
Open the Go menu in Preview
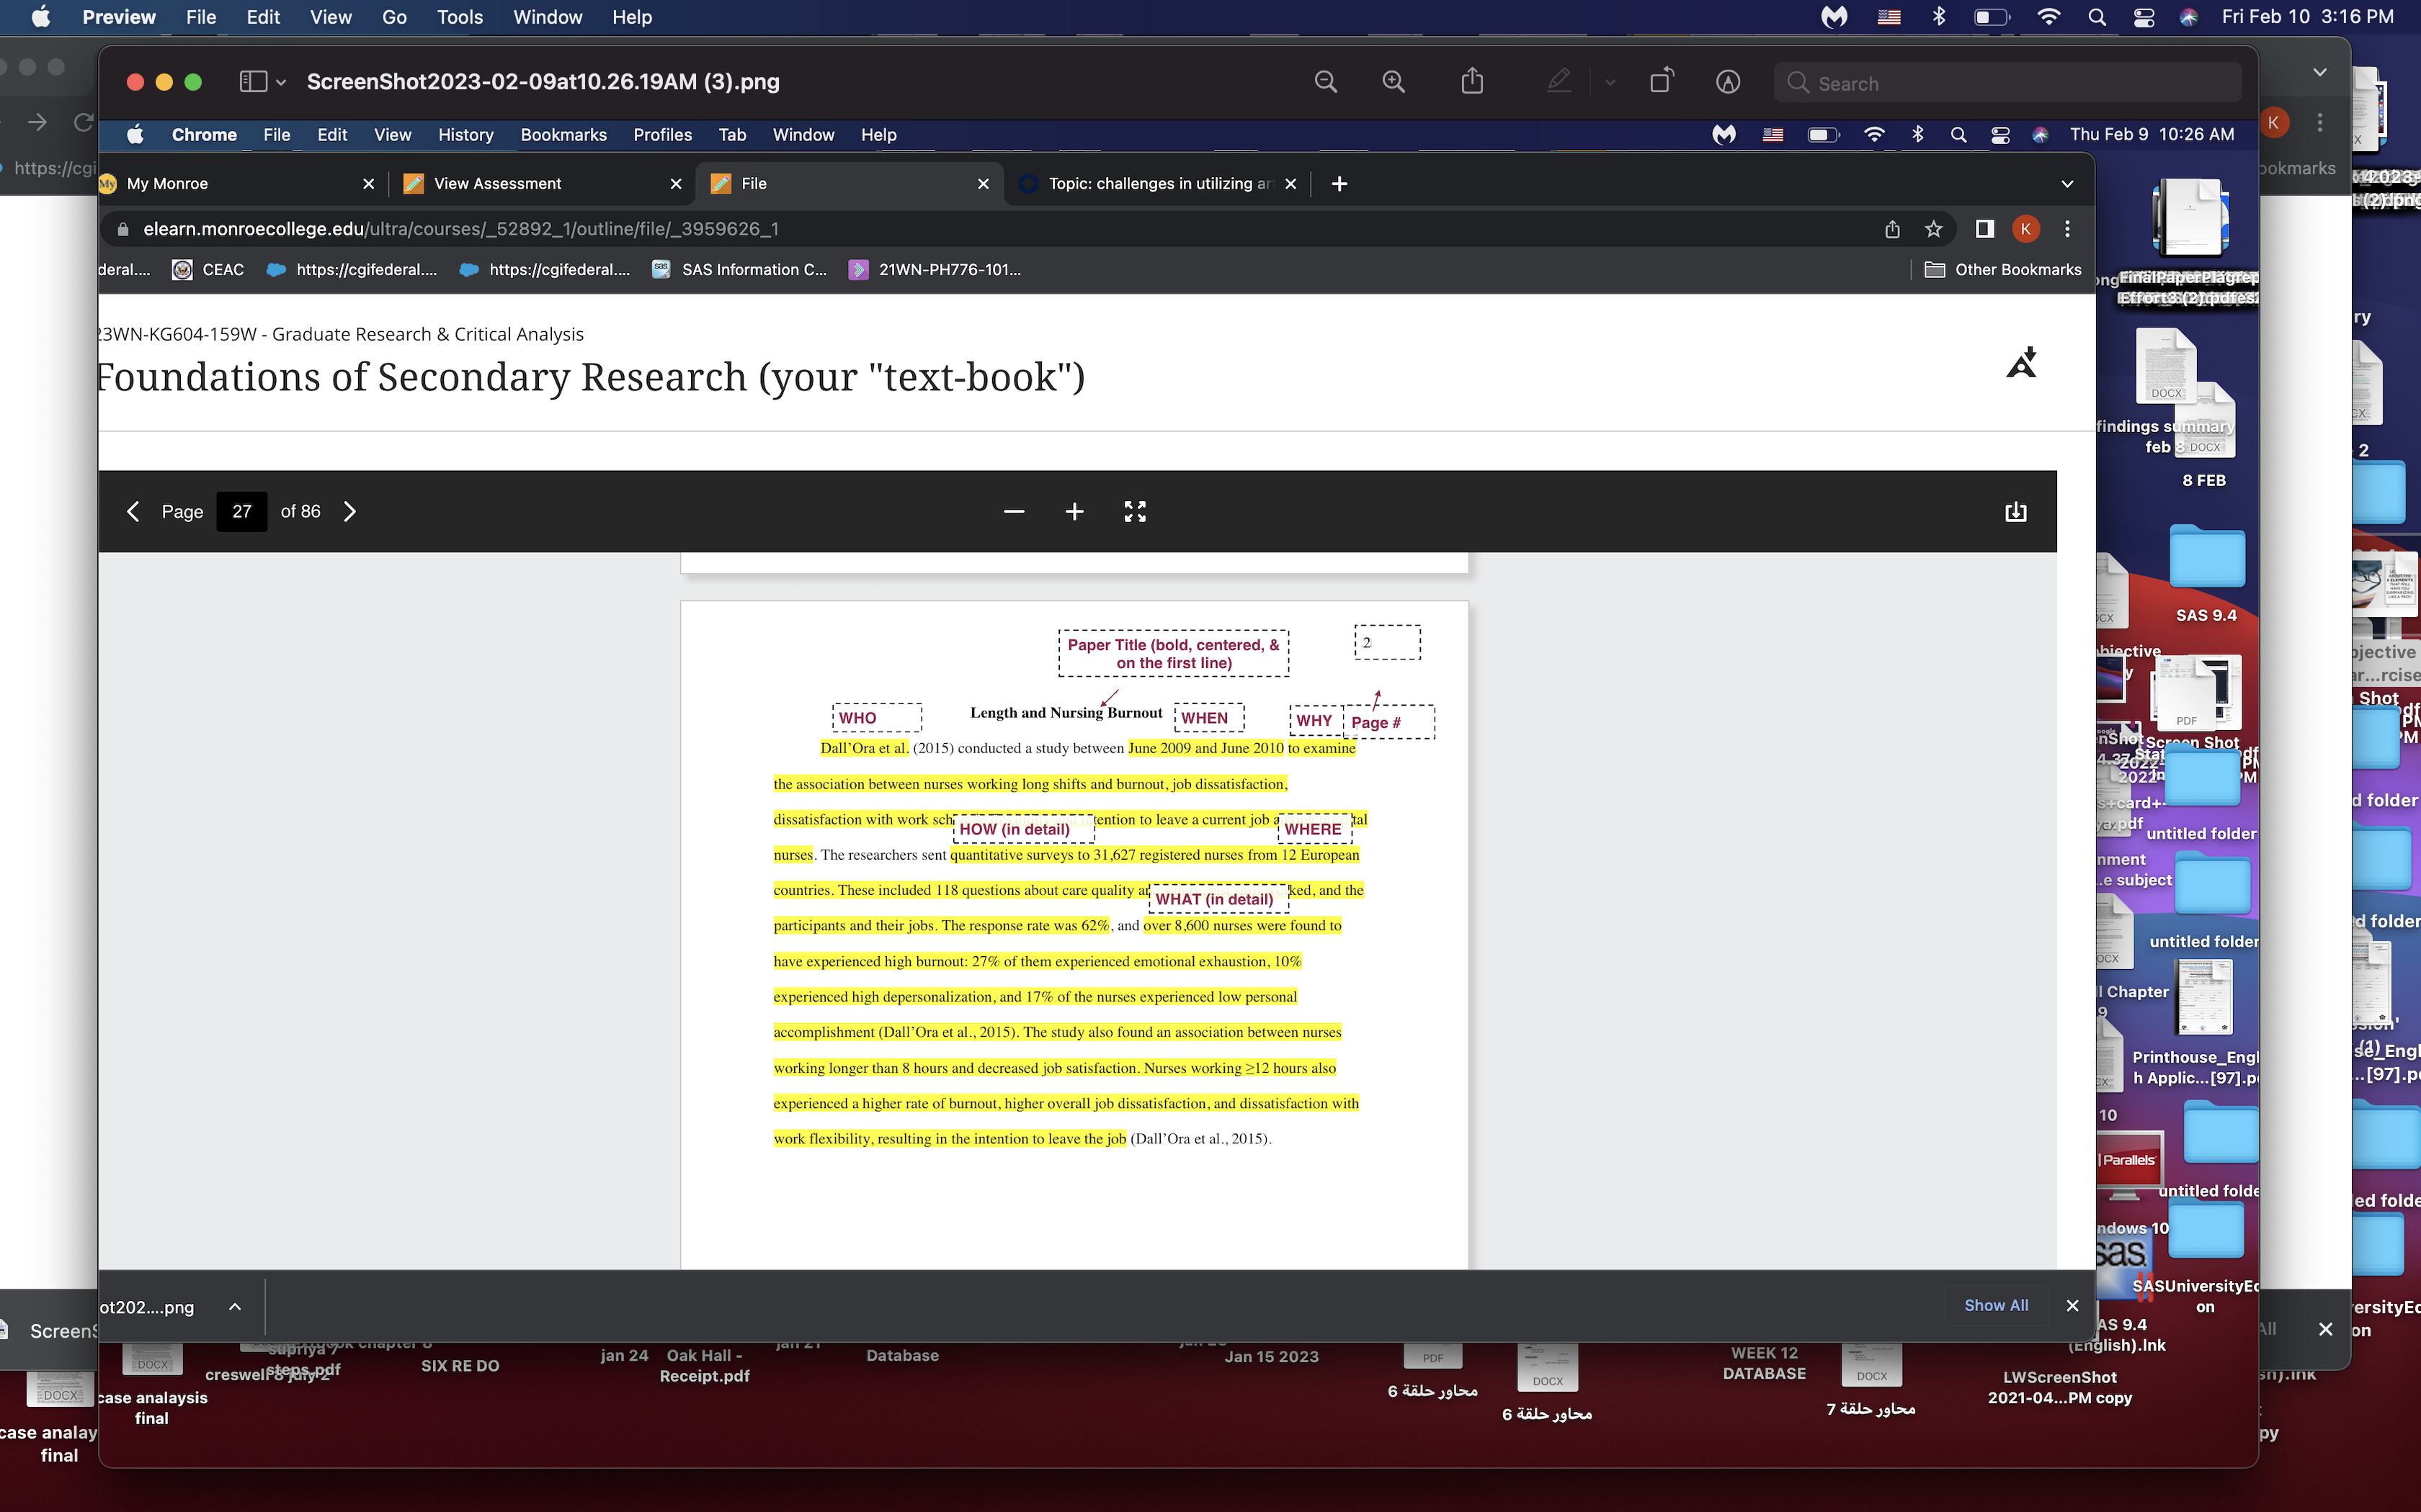click(394, 17)
